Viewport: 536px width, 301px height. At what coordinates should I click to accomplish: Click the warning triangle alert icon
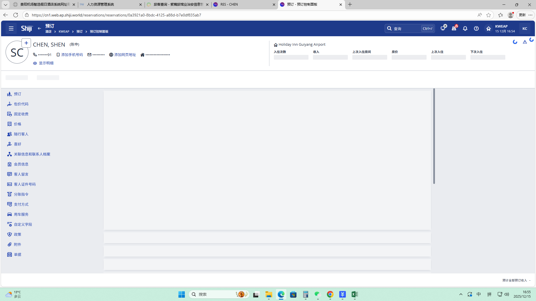click(525, 42)
